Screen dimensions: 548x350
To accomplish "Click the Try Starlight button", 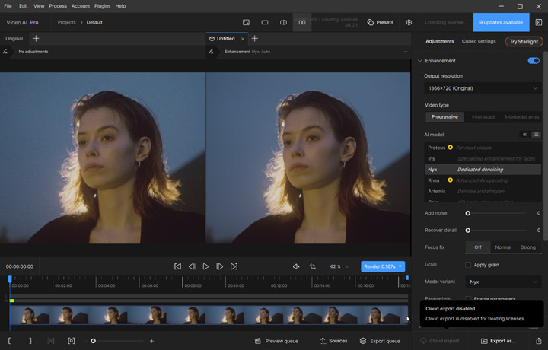I will click(524, 42).
